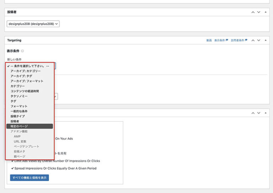Move the 投稿者 panel down

click(259, 12)
